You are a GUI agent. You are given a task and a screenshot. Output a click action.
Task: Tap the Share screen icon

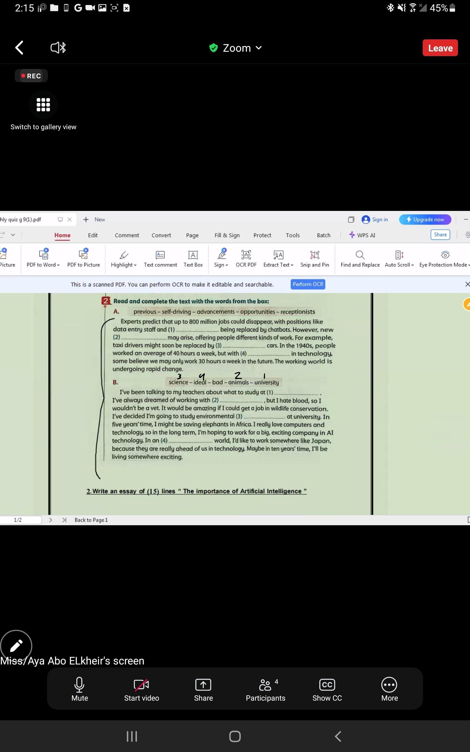[x=203, y=689]
